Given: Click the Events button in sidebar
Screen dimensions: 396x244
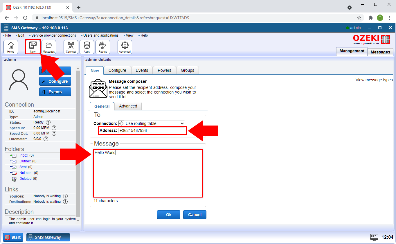Looking at the screenshot, I should click(x=55, y=92).
